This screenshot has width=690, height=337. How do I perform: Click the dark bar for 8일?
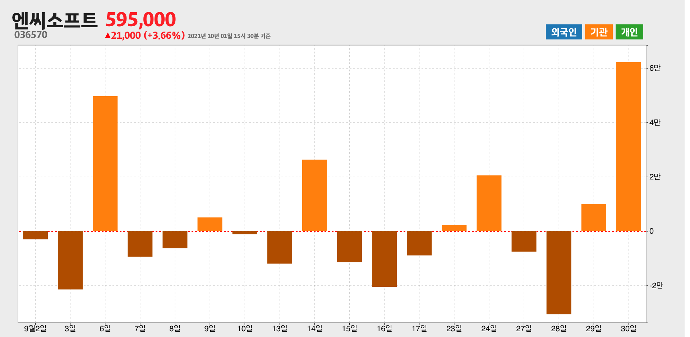click(175, 240)
